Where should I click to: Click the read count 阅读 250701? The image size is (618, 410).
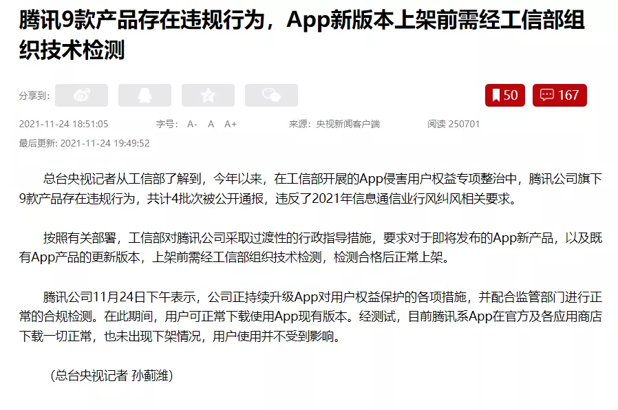point(454,125)
